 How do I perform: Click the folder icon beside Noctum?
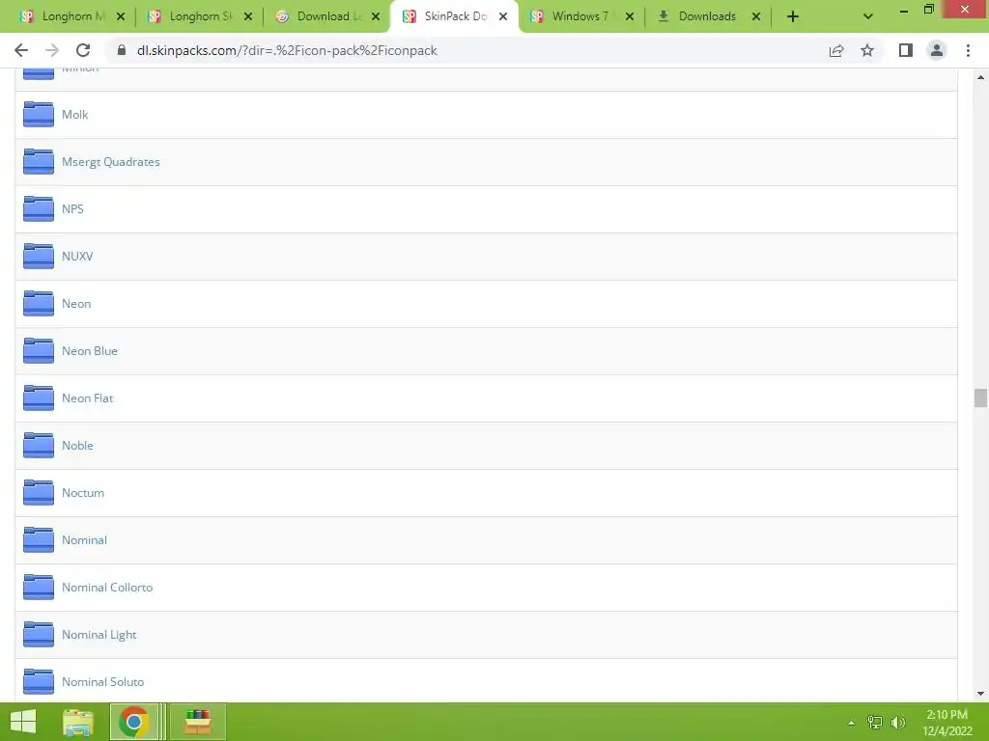39,493
